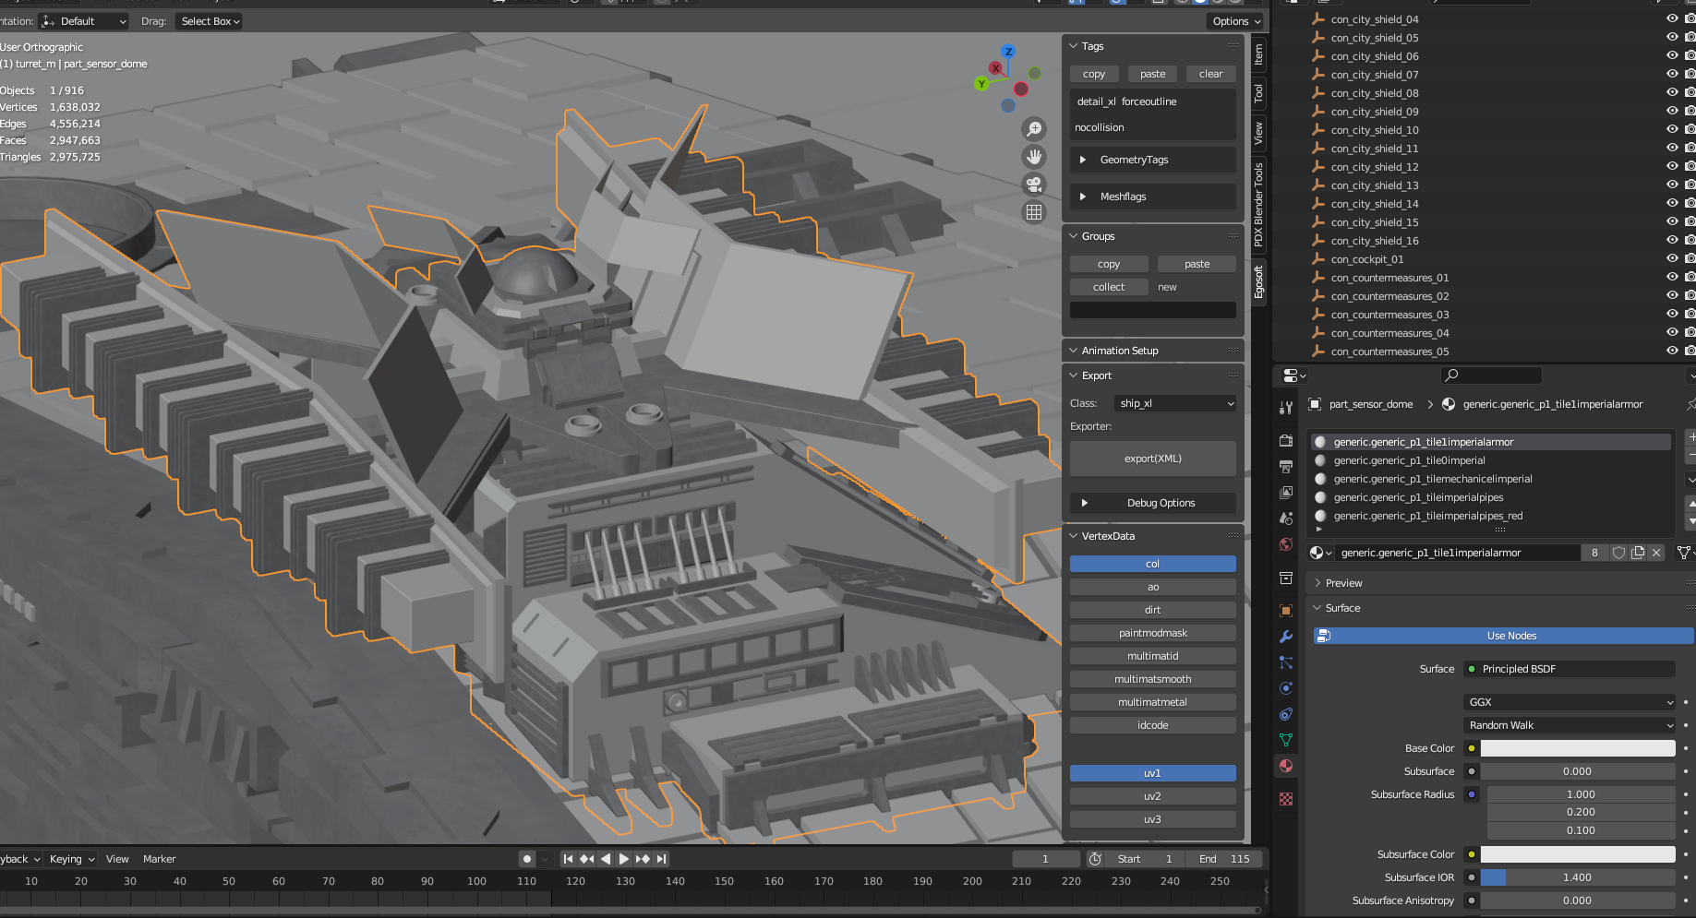Open the World properties tab
Viewport: 1696px width, 918px height.
pyautogui.click(x=1285, y=544)
